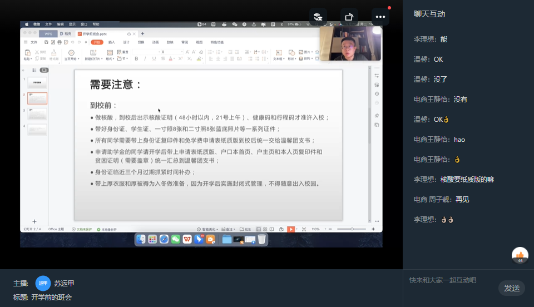Click the thumbs-up like button

tap(520, 255)
